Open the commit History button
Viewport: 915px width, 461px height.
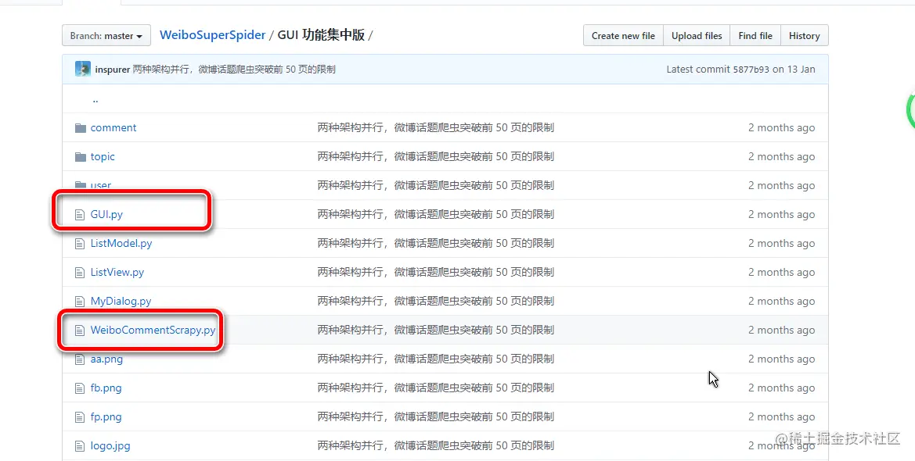(804, 35)
